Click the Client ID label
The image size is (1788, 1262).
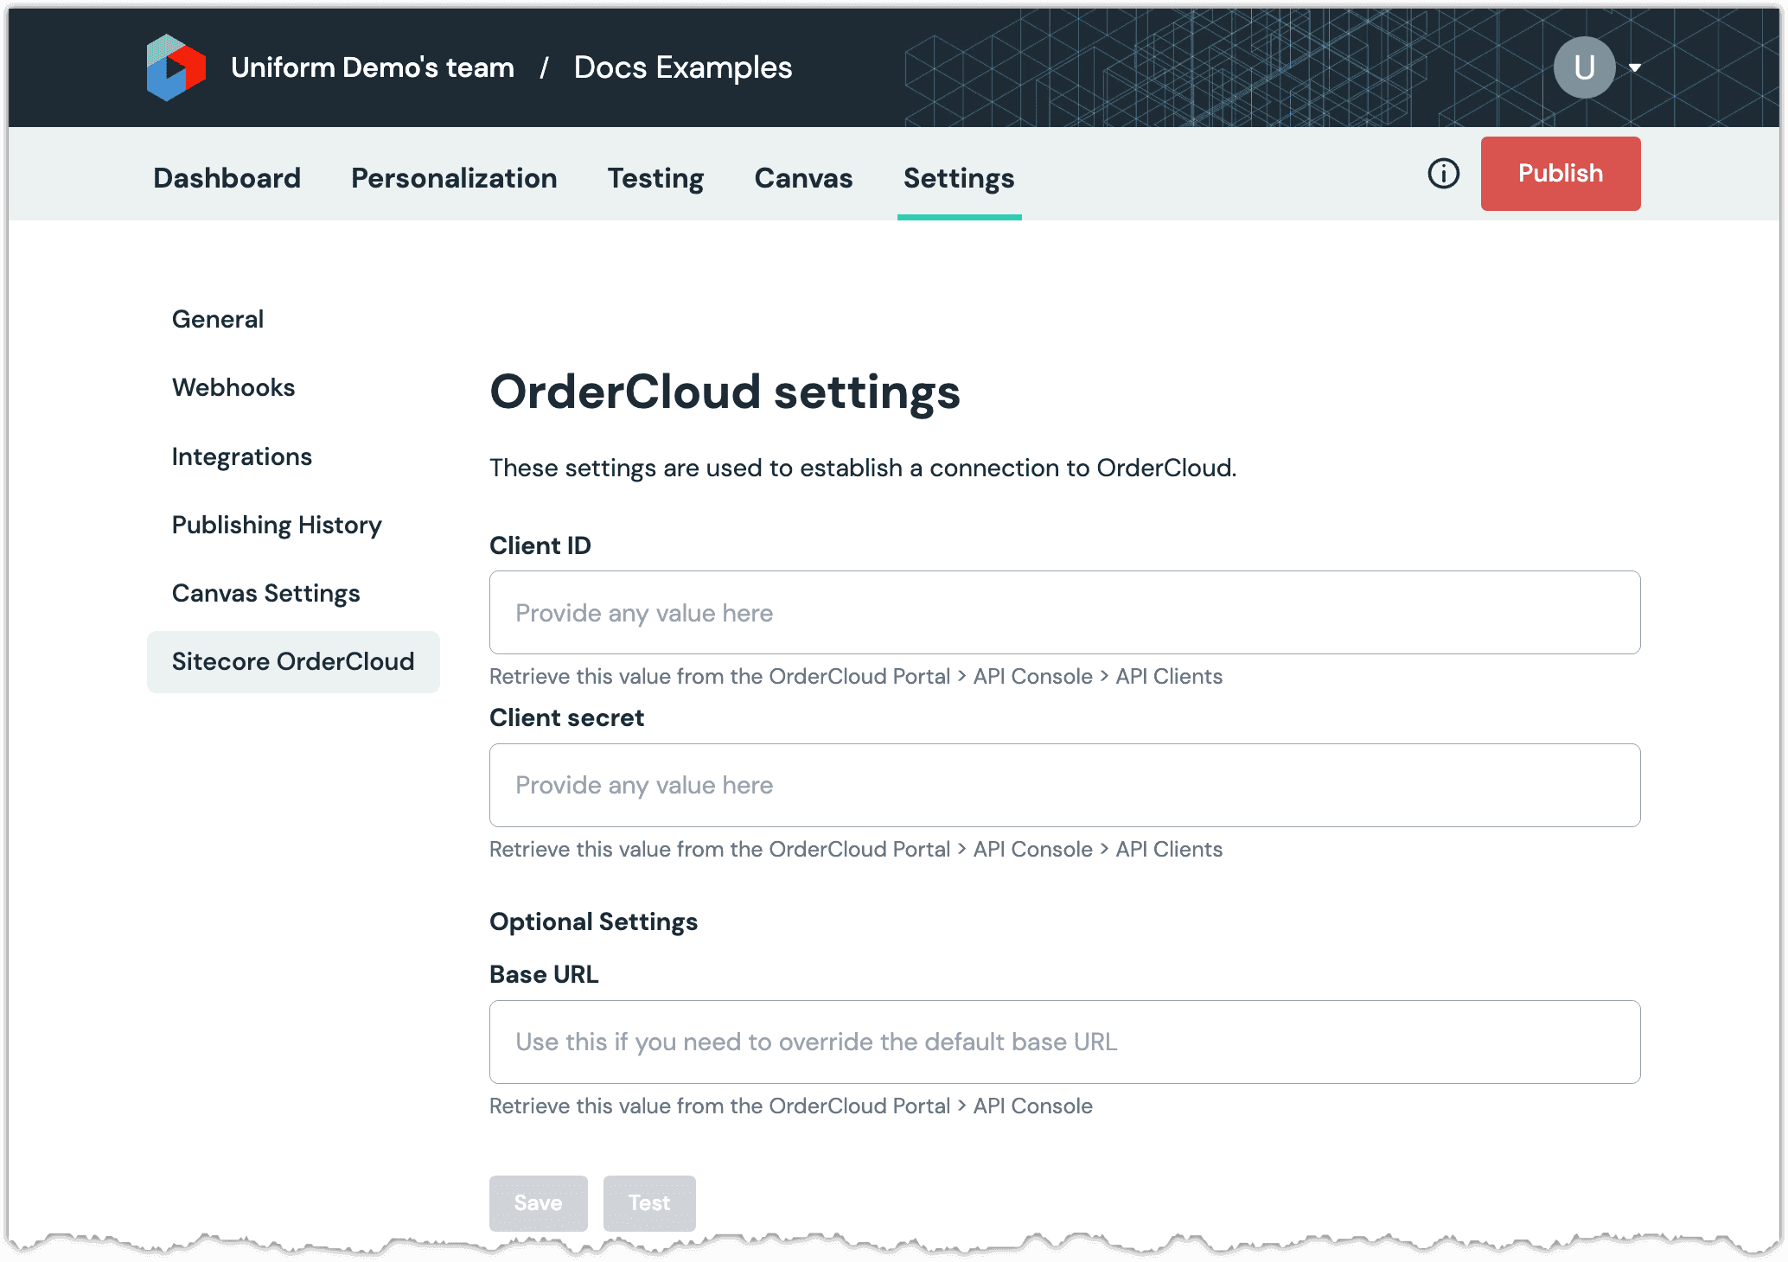point(540,545)
